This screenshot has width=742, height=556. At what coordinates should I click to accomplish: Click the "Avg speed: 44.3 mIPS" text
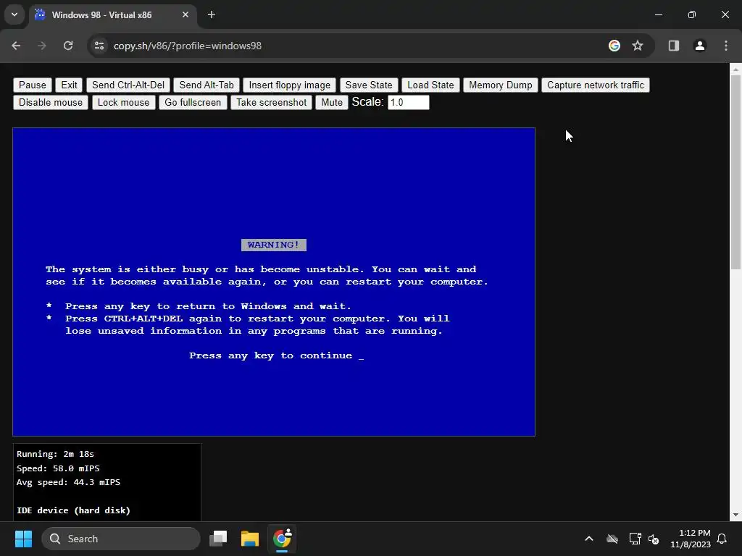[x=69, y=482]
